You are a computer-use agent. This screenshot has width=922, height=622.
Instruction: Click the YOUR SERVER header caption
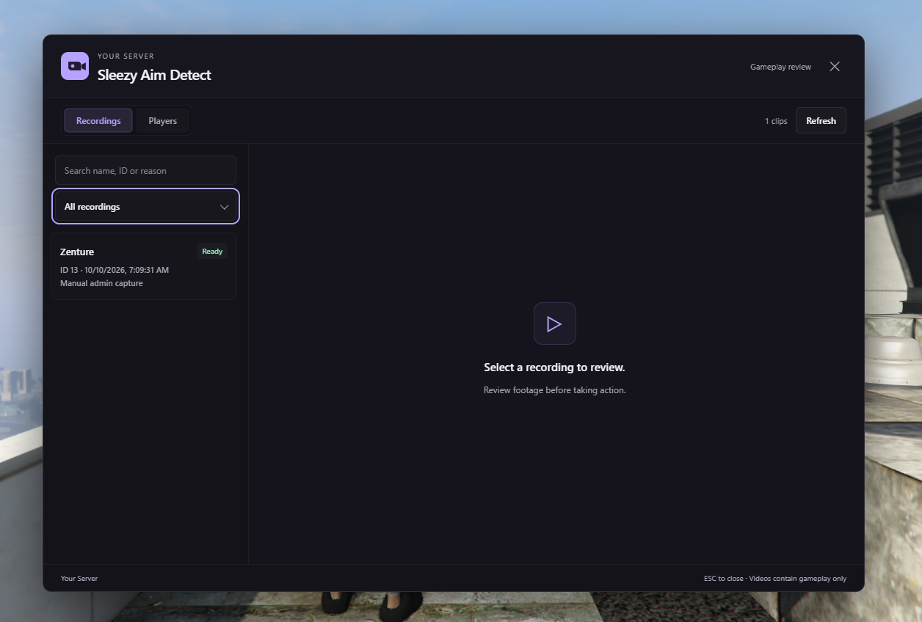[126, 56]
